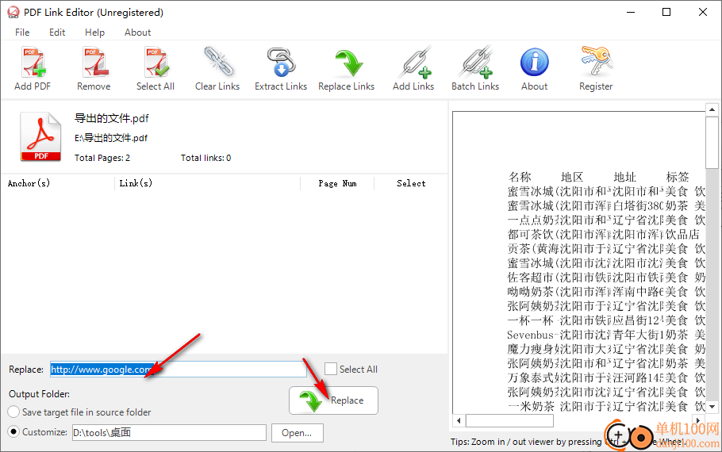Tick the Select All checkbox
Screen dimensions: 722x452
(331, 370)
